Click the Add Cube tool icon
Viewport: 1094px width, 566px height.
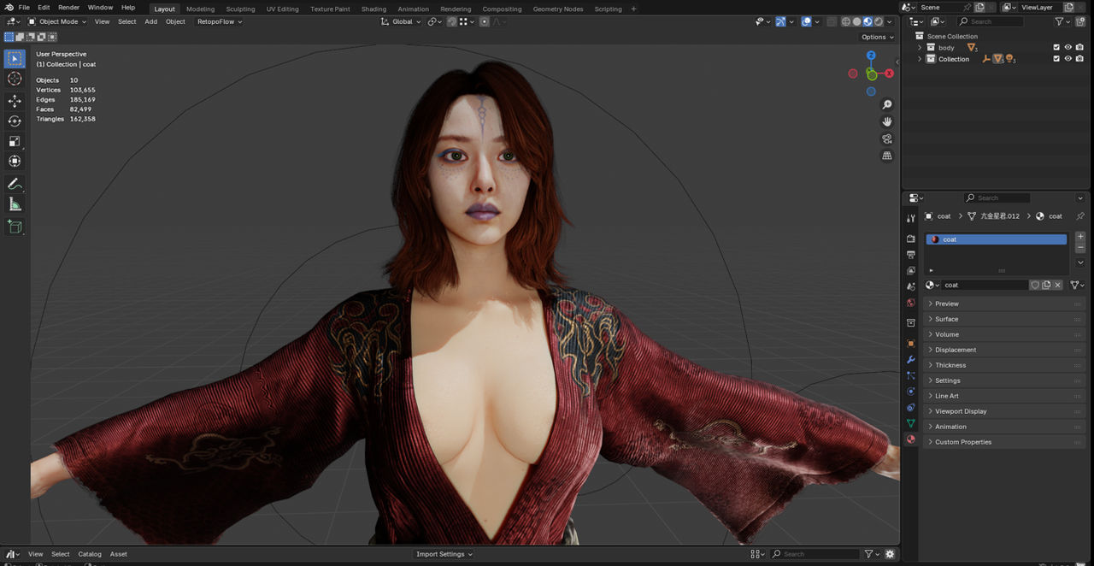[x=15, y=227]
